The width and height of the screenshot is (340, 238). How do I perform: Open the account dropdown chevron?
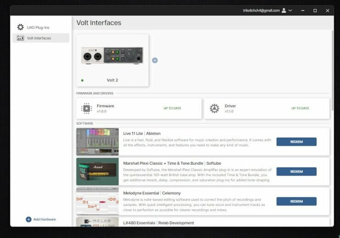coord(290,11)
